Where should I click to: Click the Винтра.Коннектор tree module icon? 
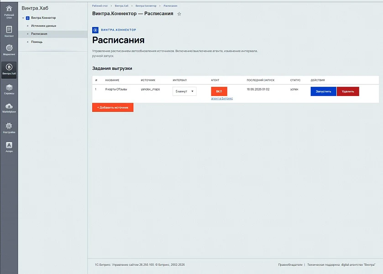27,18
